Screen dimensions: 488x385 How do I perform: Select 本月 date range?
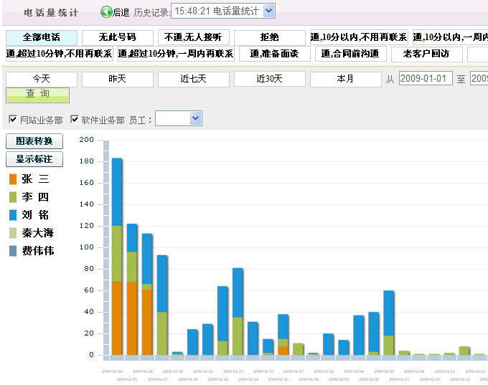tap(345, 79)
